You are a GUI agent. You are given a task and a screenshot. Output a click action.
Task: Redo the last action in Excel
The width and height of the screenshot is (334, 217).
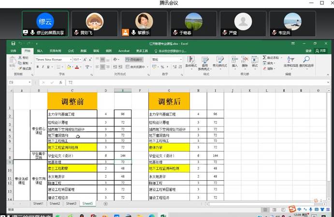pyautogui.click(x=29, y=43)
